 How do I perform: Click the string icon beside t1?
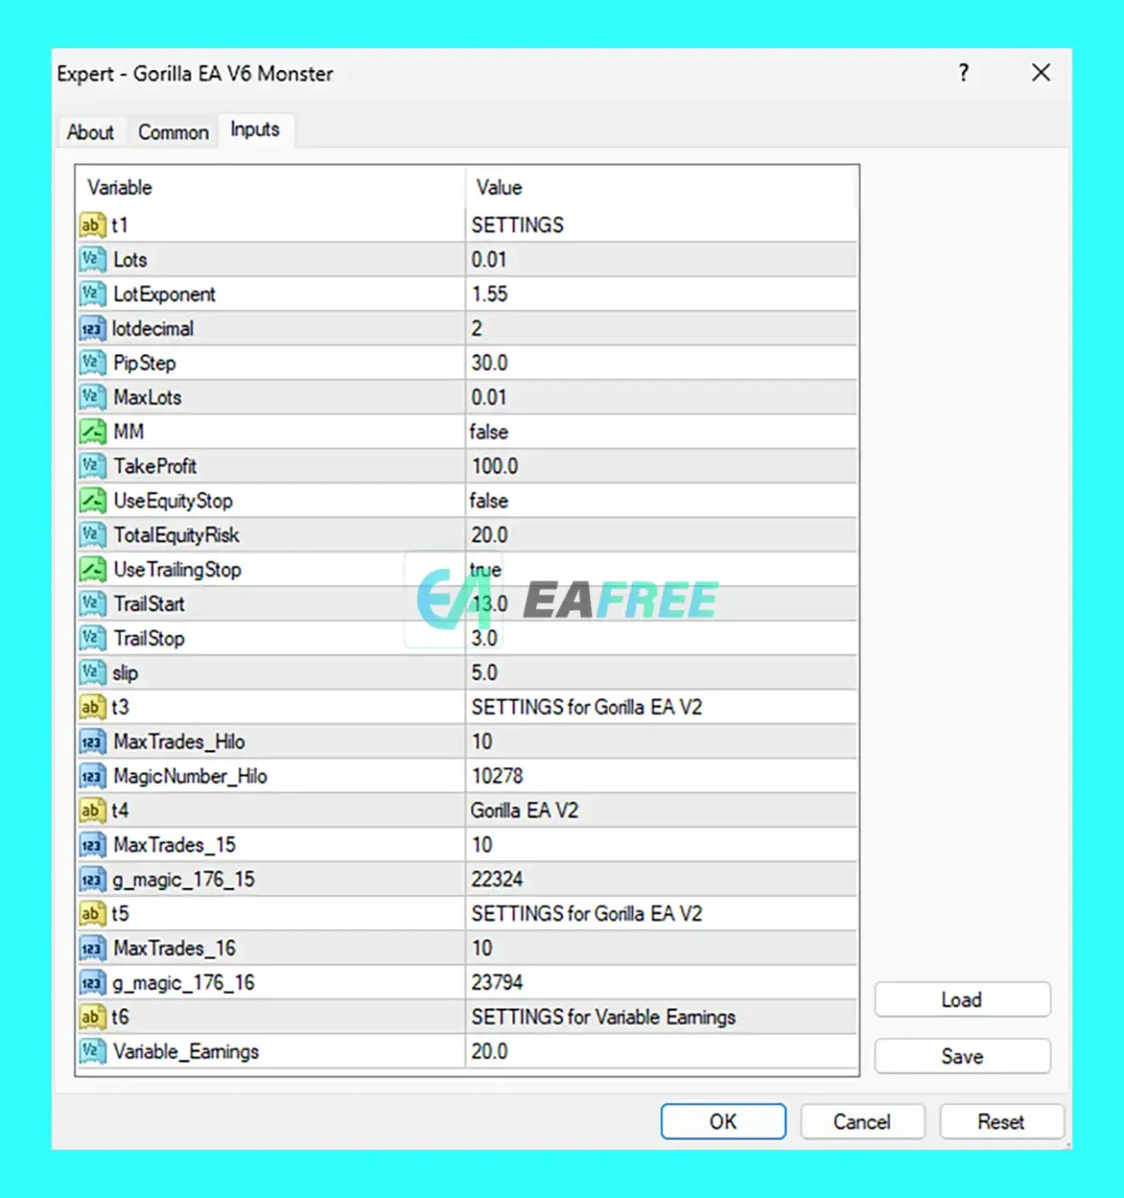click(x=92, y=225)
